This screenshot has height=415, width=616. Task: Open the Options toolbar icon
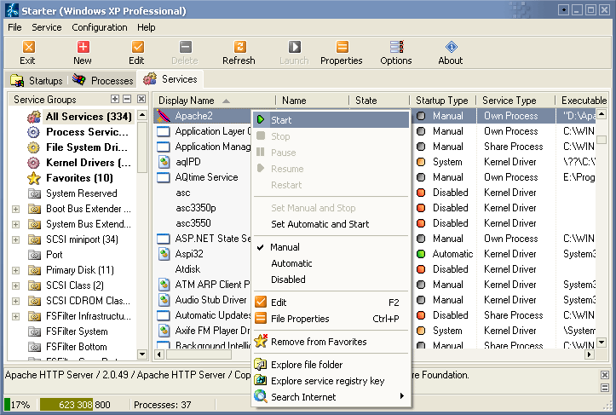coord(396,53)
